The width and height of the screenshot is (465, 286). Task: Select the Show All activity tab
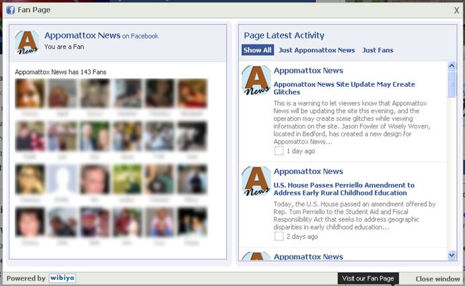pos(258,50)
